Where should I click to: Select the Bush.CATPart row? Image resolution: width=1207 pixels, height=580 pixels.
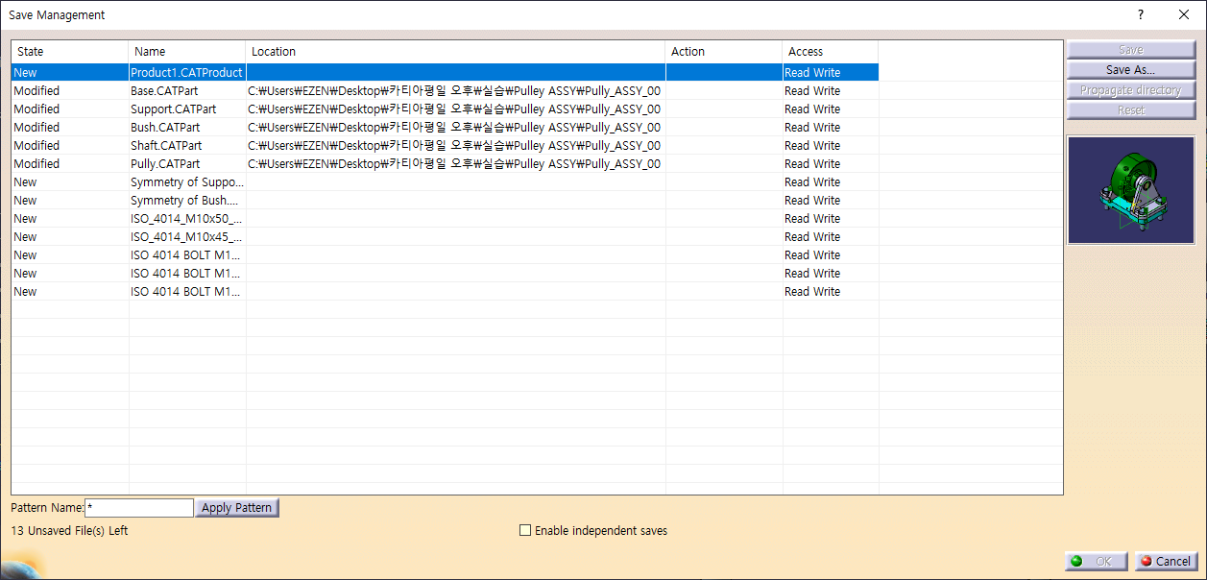pyautogui.click(x=445, y=127)
